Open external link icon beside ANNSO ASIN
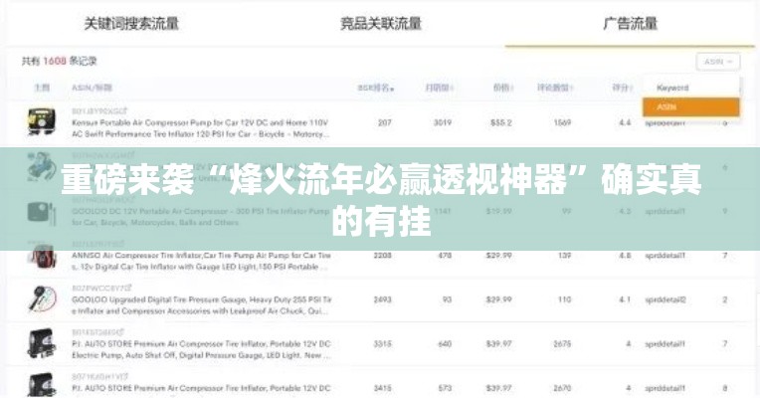 [x=121, y=244]
